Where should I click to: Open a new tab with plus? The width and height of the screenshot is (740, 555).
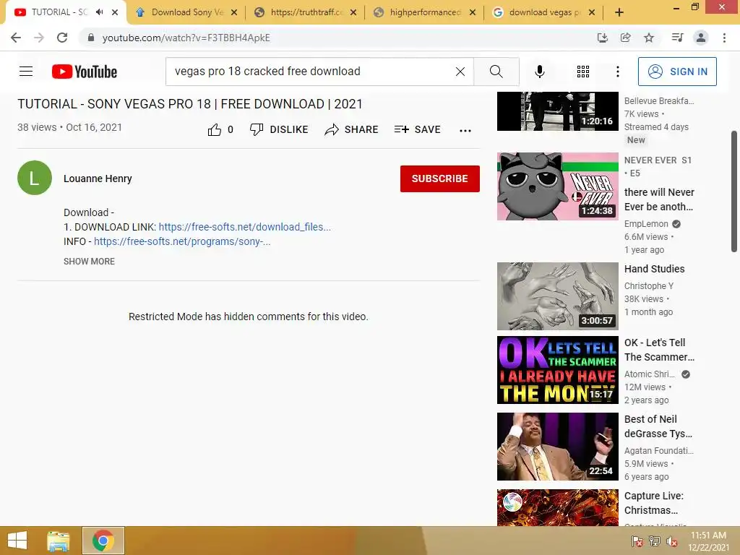click(x=619, y=12)
